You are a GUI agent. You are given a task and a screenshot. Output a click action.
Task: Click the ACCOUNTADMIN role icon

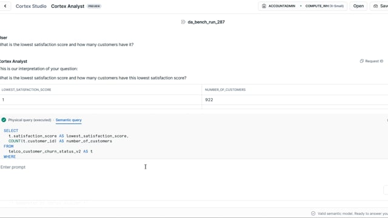click(x=264, y=6)
